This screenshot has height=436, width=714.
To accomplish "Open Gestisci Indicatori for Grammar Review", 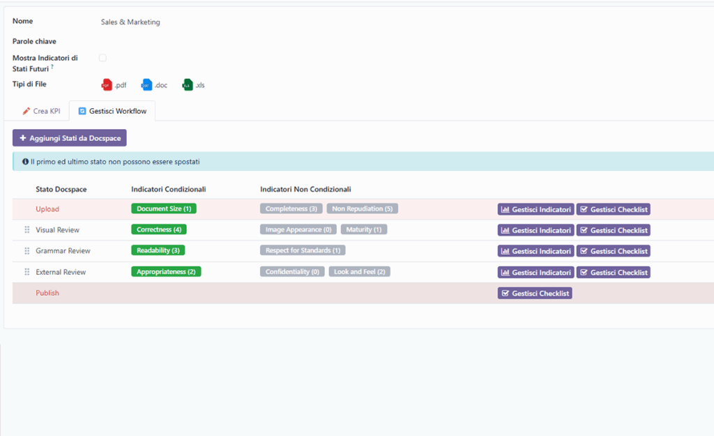I will point(536,251).
